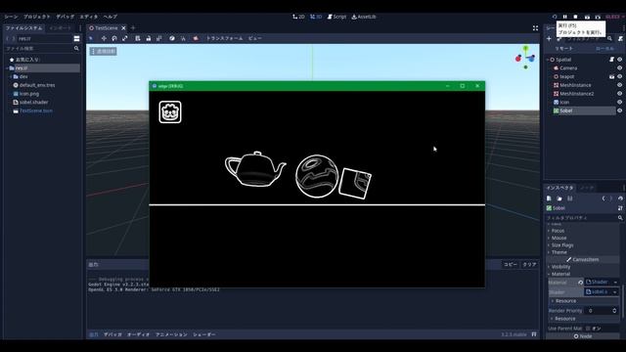Click the viewport distraction-free expand icon
This screenshot has height=352, width=626.
coord(535,28)
